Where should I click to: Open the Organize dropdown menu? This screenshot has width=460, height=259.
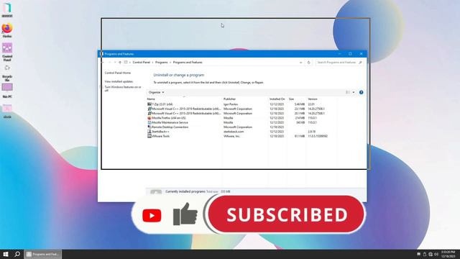156,93
